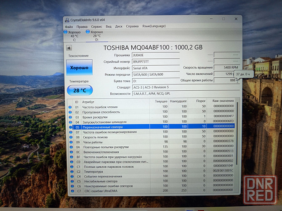Click status dot for attribute C0
The width and height of the screenshot is (282, 211).
click(72, 162)
